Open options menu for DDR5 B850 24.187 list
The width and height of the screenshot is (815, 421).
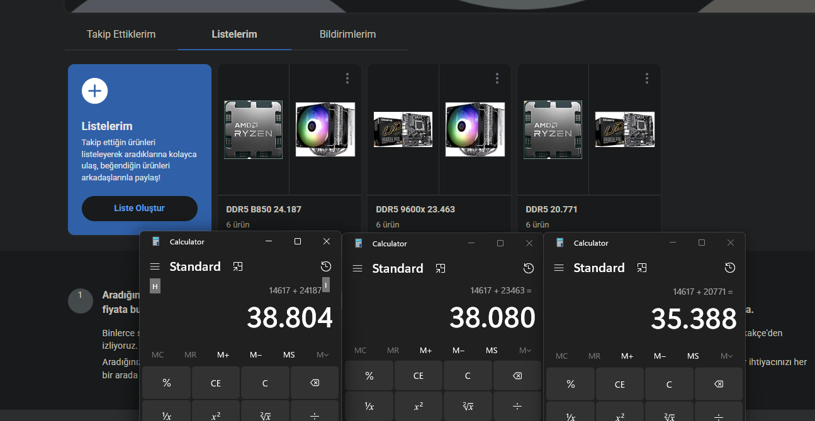(347, 79)
